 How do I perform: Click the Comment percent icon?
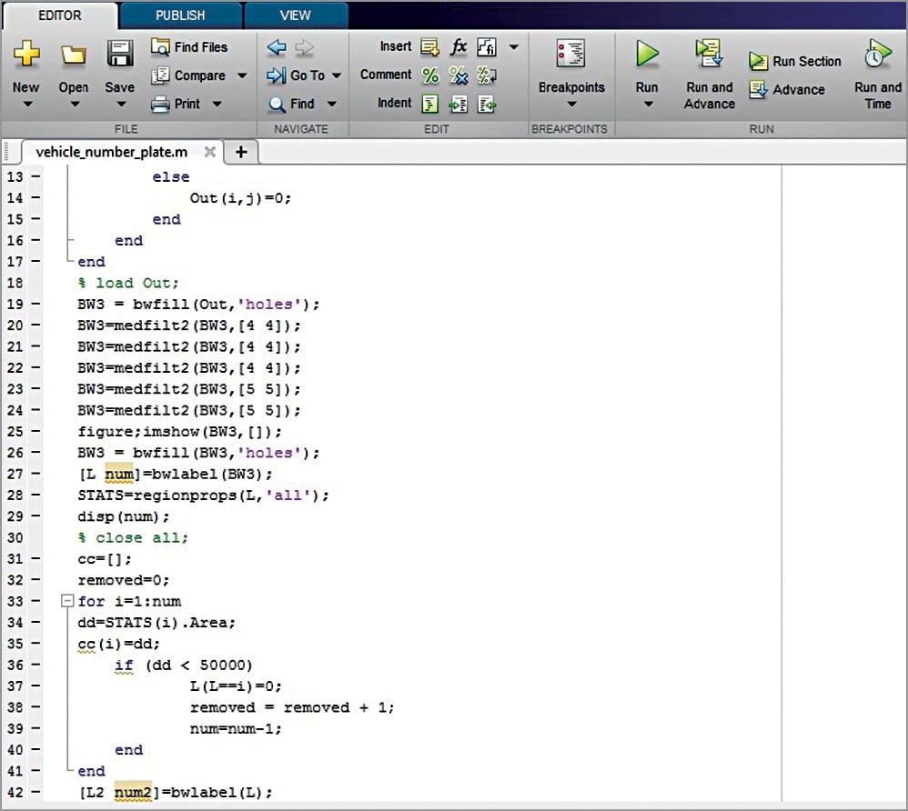[430, 75]
